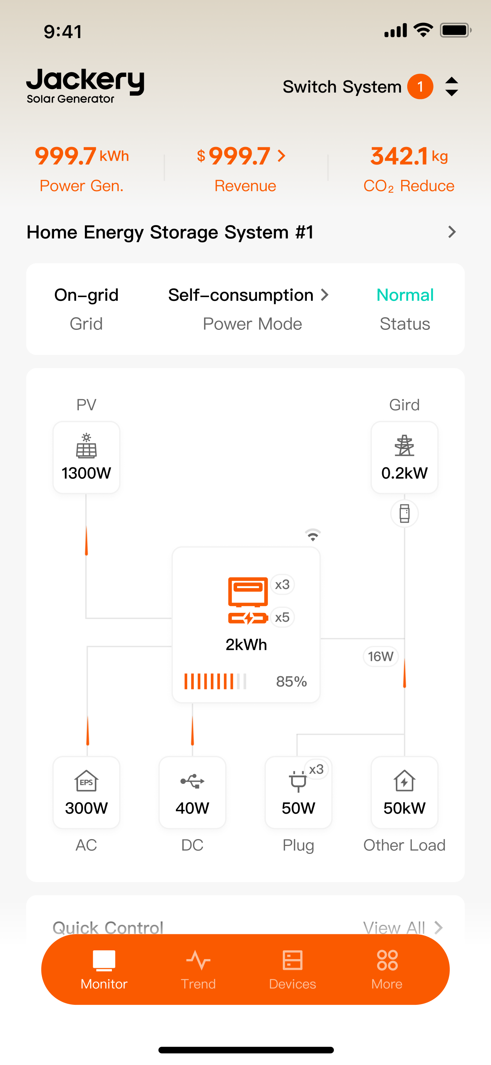Select the Plug load icon
This screenshot has height=1065, width=491.
[298, 781]
